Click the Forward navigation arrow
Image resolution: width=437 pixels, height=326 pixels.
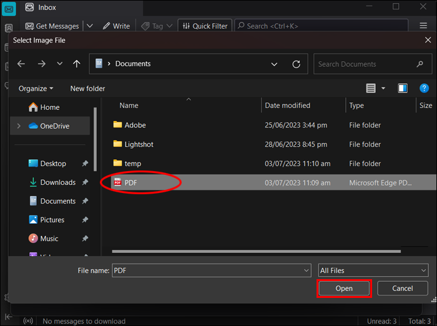[41, 64]
